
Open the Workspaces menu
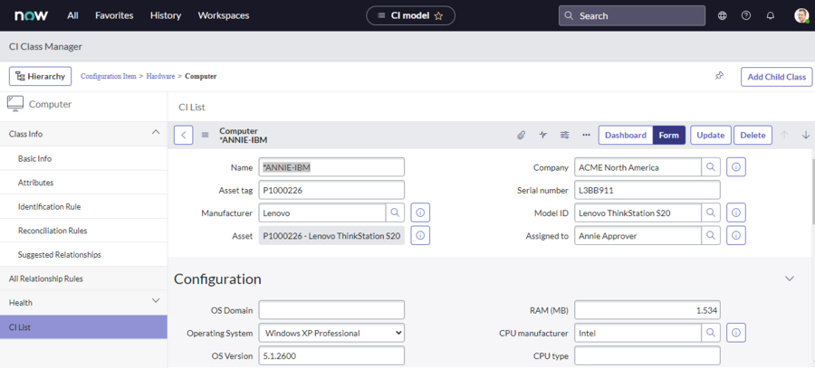pyautogui.click(x=224, y=15)
